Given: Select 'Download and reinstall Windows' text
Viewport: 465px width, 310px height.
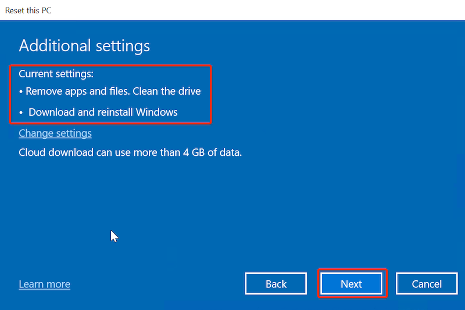Looking at the screenshot, I should [x=103, y=112].
